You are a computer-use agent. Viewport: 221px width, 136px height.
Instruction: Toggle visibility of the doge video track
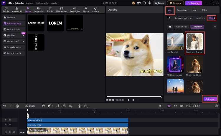tap(10, 132)
